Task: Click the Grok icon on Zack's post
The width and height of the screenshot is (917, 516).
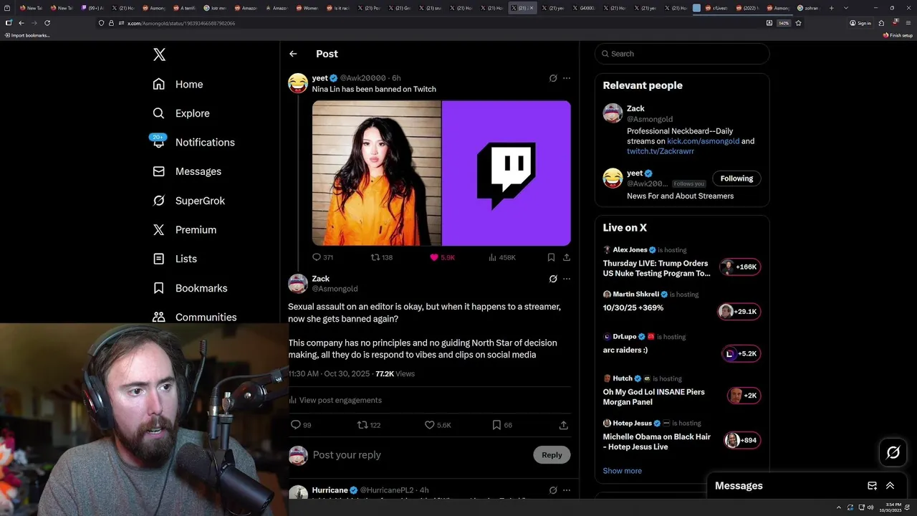Action: (x=553, y=279)
